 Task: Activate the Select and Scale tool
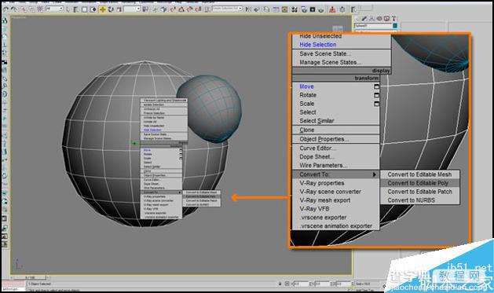119,9
